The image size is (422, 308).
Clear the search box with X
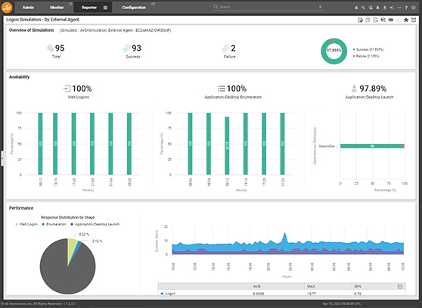tap(320, 7)
